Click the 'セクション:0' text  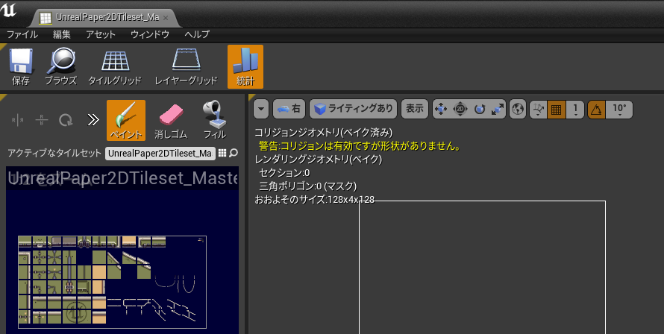click(x=284, y=173)
